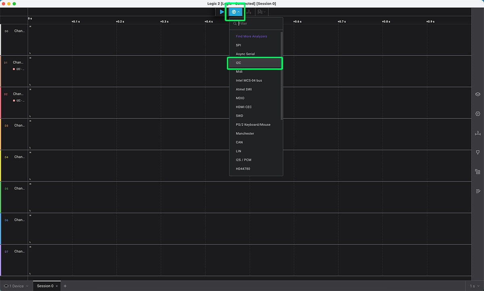Collapse the analyzers dropdown in top toolbar
This screenshot has width=484, height=291.
click(236, 12)
